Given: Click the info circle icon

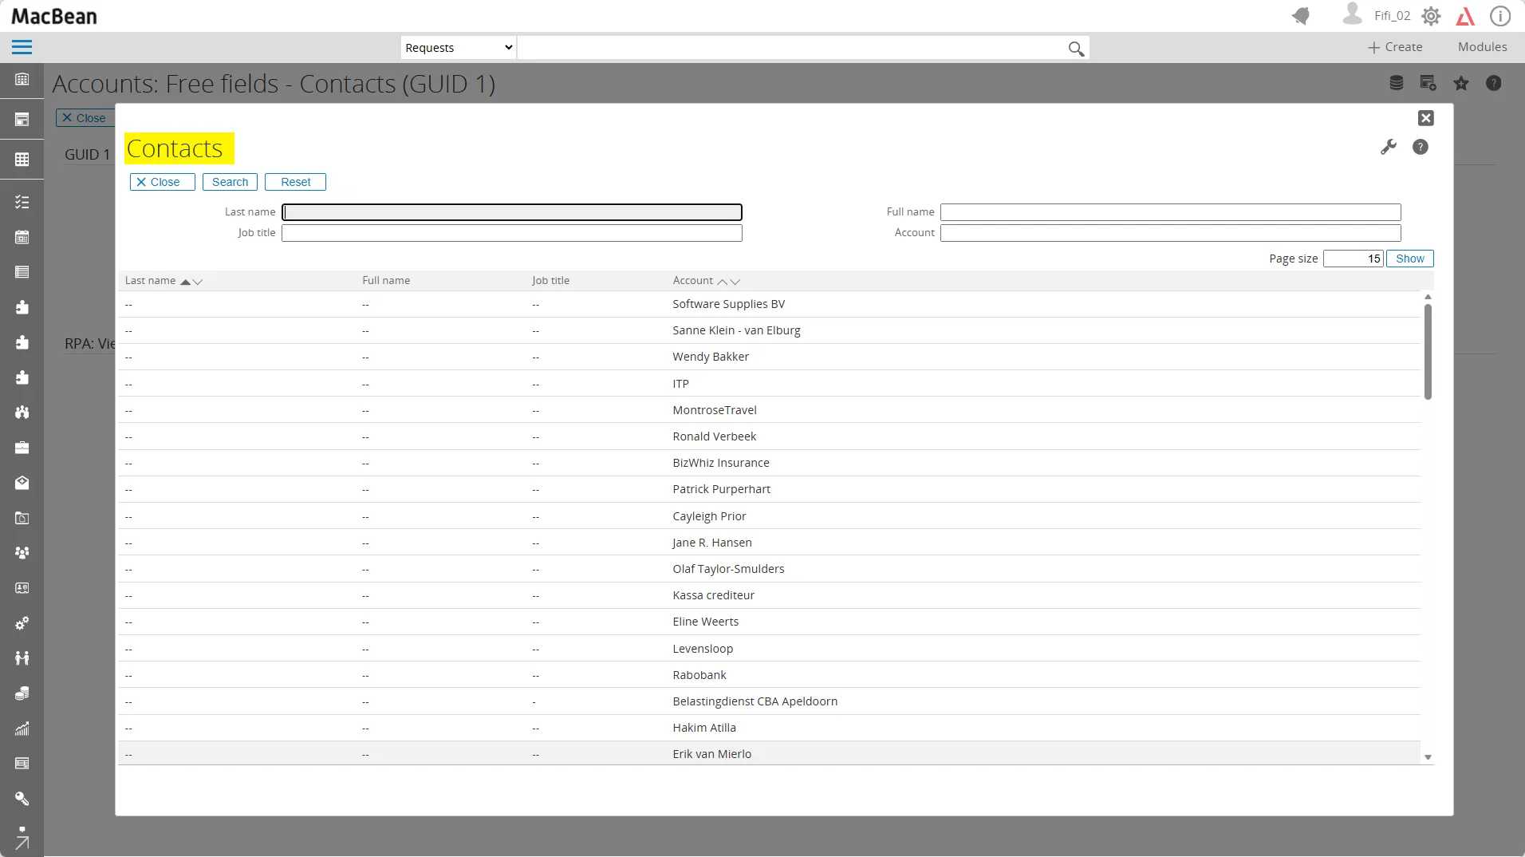Looking at the screenshot, I should coord(1500,16).
